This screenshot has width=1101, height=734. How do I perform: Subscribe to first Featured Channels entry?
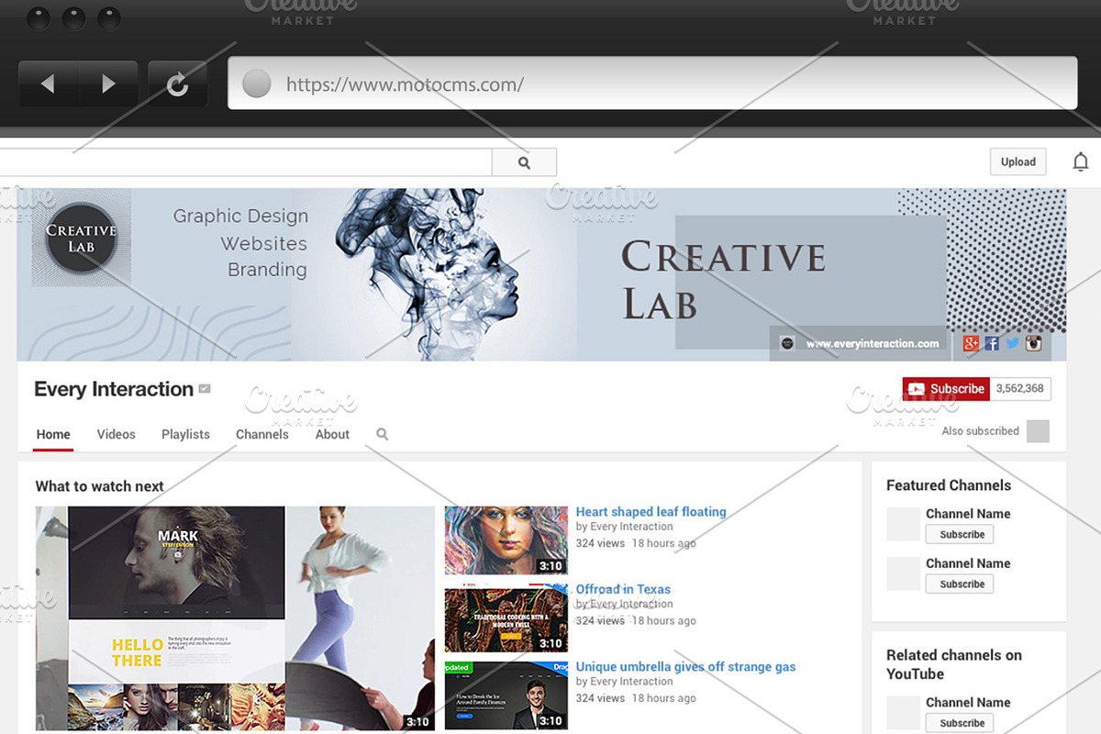960,534
